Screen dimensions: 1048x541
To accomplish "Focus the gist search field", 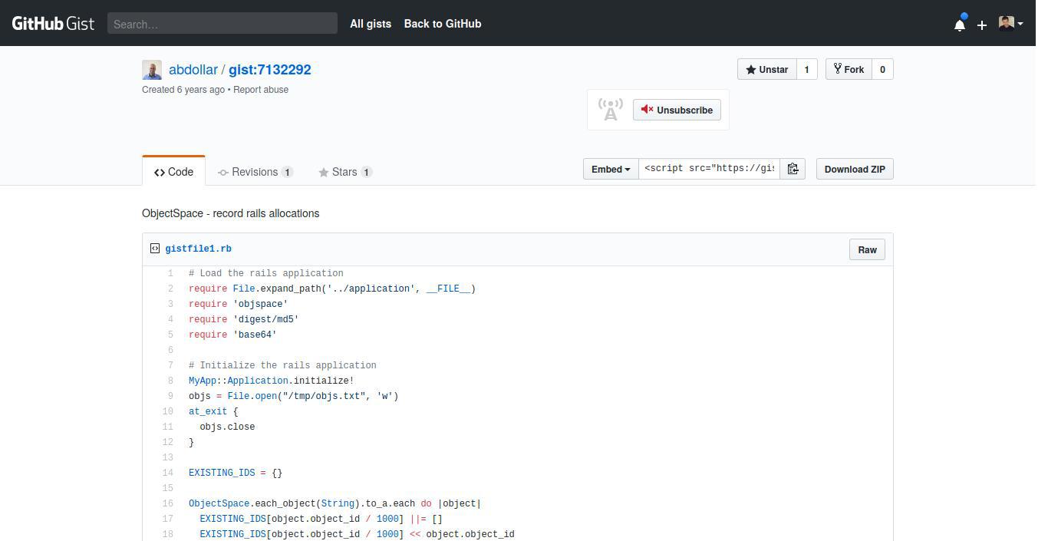I will tap(222, 23).
